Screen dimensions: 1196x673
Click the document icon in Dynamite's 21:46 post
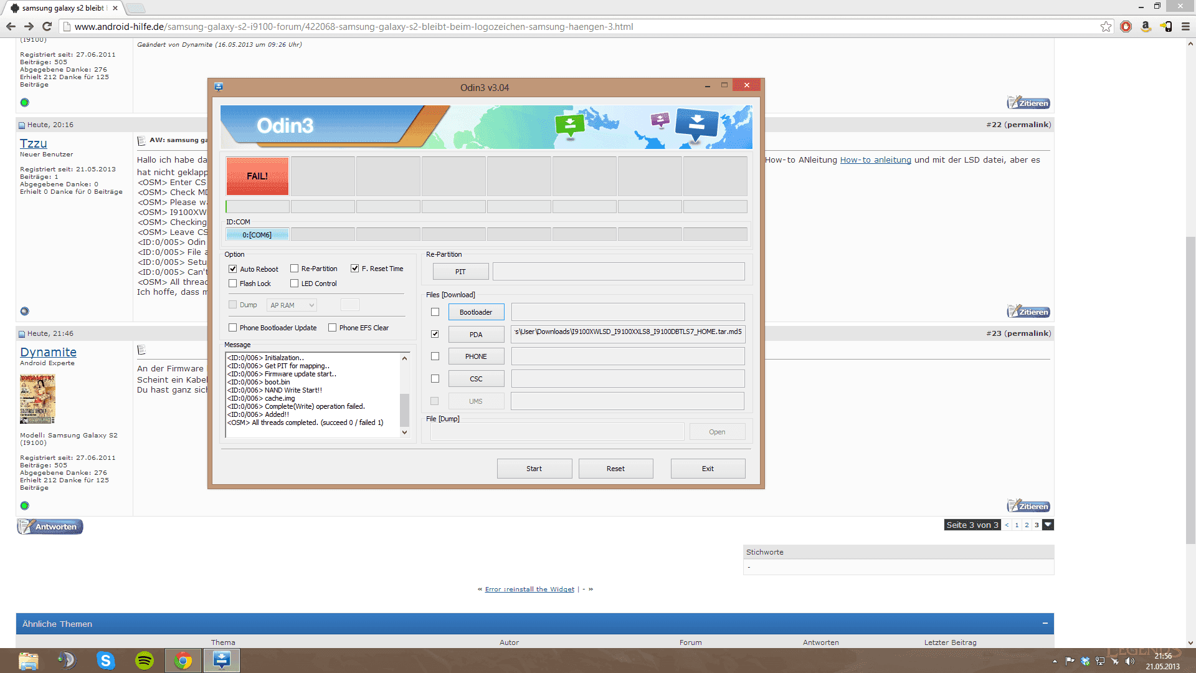pyautogui.click(x=141, y=350)
